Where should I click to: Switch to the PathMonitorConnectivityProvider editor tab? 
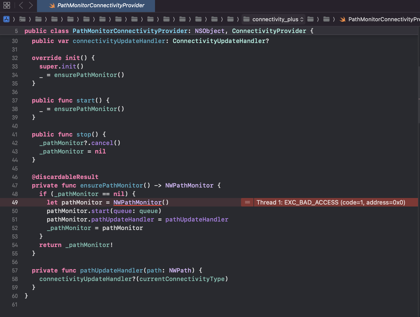pos(100,5)
